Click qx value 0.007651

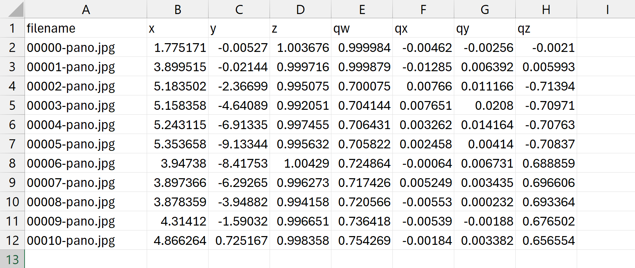coord(423,105)
